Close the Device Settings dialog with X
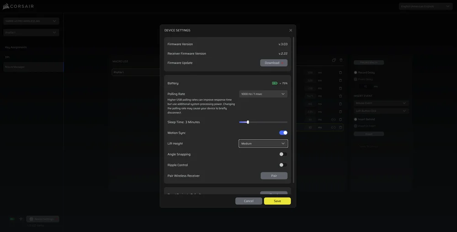The width and height of the screenshot is (457, 232). pos(291,30)
